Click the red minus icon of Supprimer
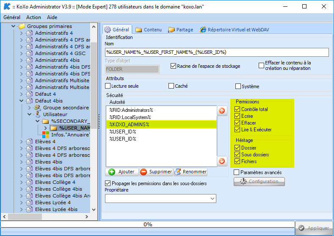The height and width of the screenshot is (236, 334). pos(144,172)
